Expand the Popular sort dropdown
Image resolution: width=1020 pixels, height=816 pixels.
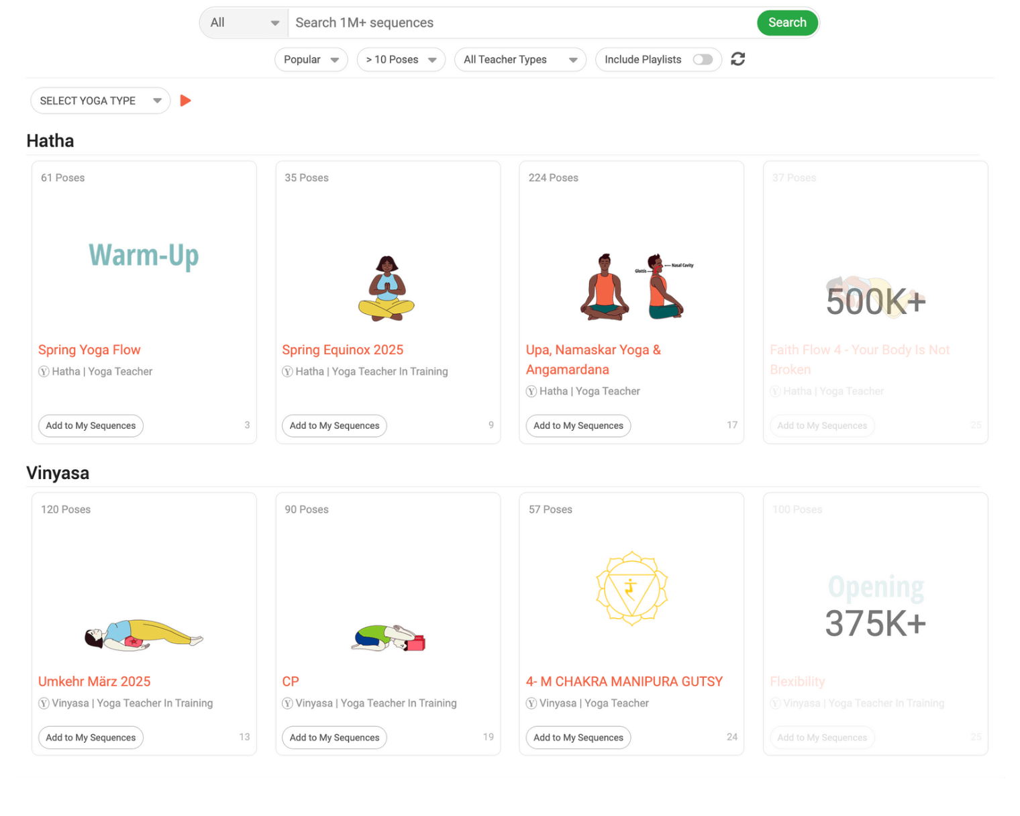311,59
